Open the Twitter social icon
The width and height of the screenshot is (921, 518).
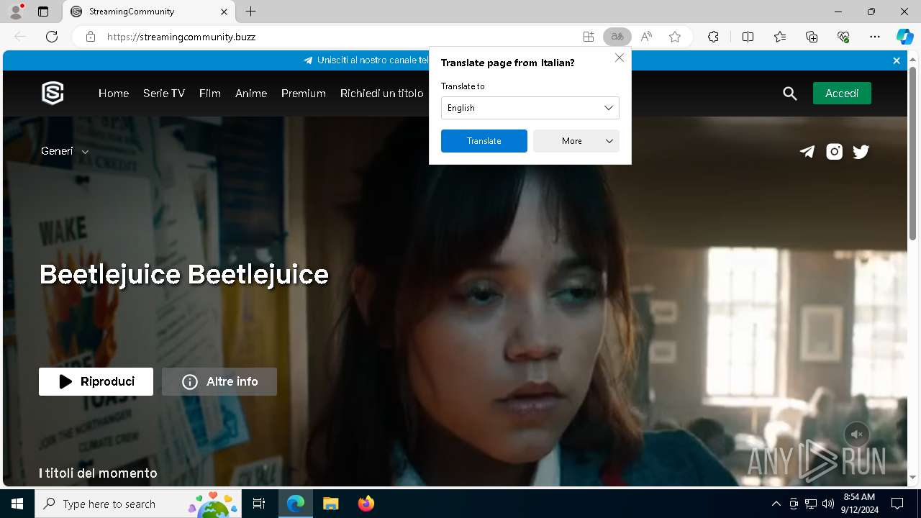click(861, 151)
